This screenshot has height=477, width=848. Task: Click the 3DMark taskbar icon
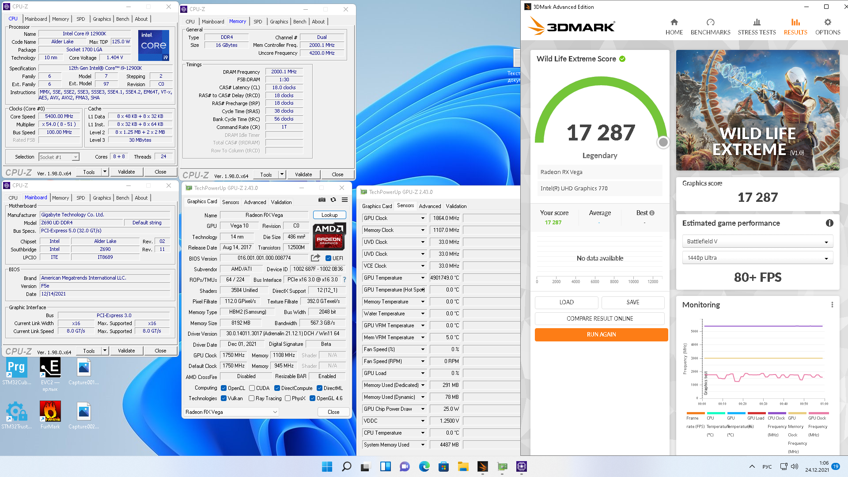[x=483, y=466]
